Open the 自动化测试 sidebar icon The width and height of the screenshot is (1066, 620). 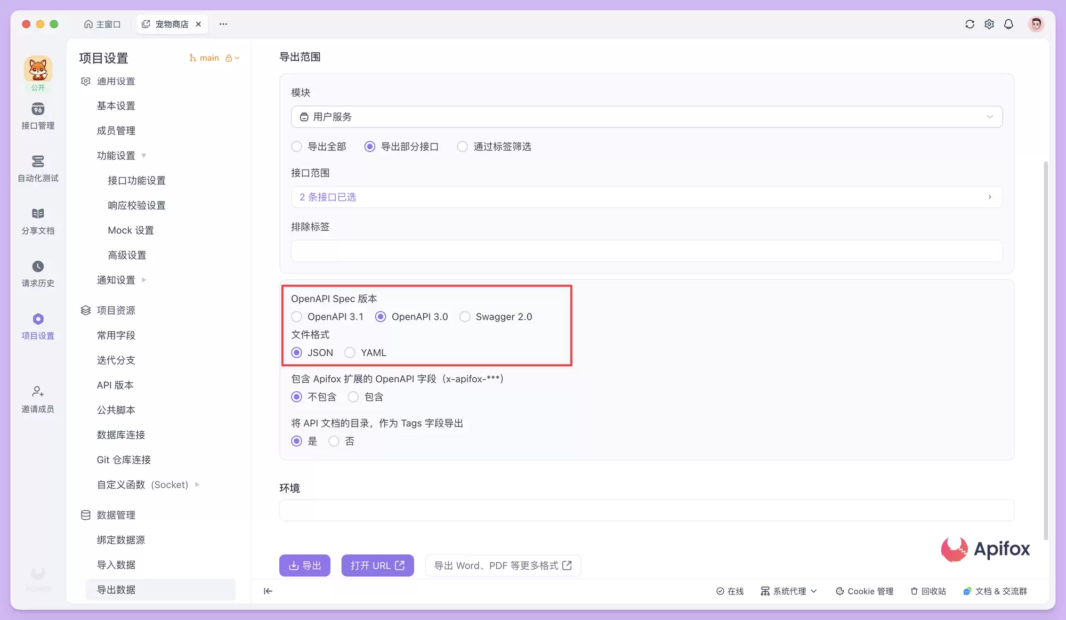click(x=38, y=162)
